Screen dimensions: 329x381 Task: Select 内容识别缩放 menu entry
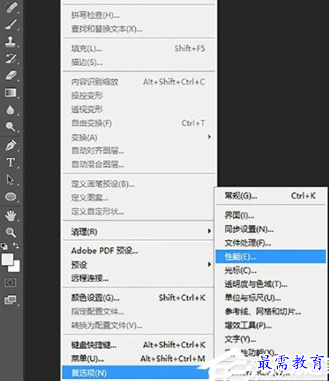139,82
